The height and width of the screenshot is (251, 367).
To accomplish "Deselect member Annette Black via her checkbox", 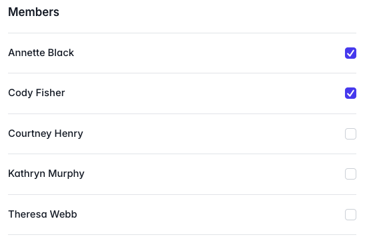I will coord(350,53).
